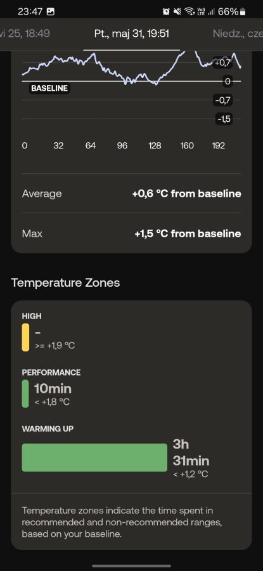Switch to the previous 25, 18:49 session tab
Image resolution: width=263 pixels, height=571 pixels.
tap(25, 34)
